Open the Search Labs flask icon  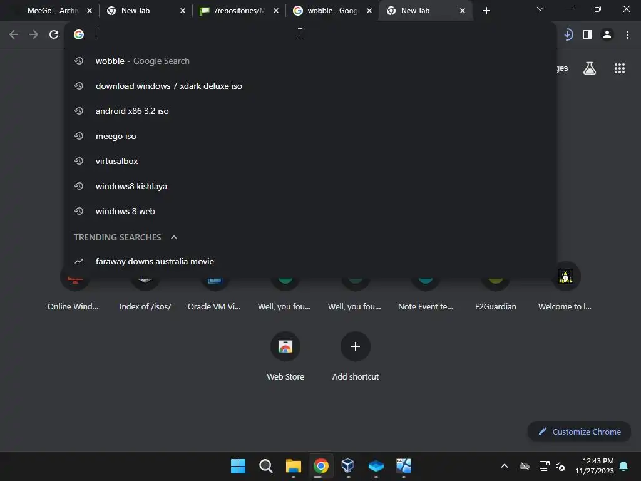tap(590, 68)
